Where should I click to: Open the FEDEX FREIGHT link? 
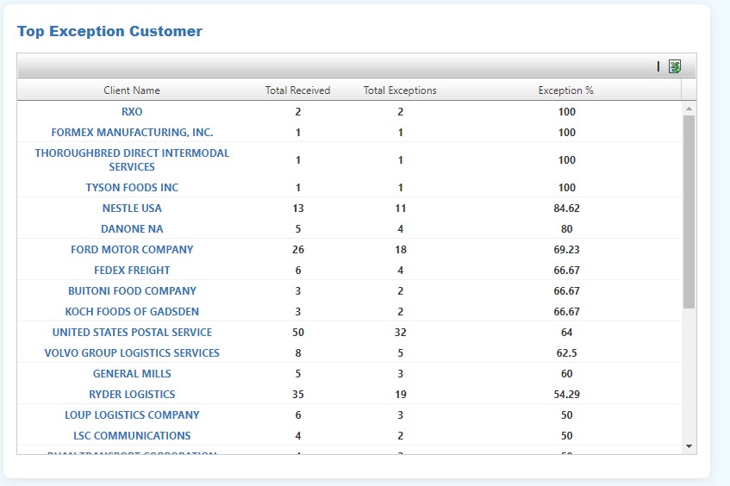(x=132, y=270)
